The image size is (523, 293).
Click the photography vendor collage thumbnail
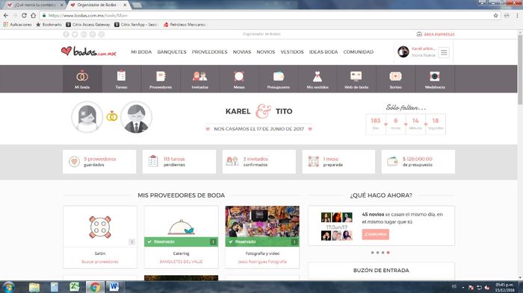[x=262, y=221]
